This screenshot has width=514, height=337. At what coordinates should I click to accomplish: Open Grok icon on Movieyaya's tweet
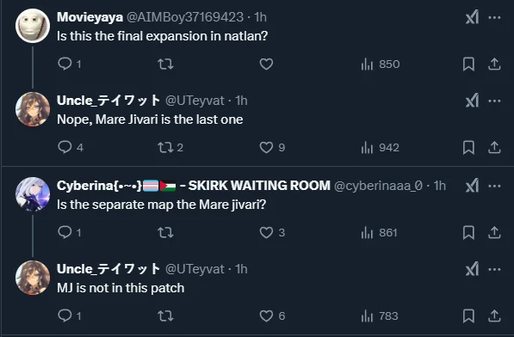[x=472, y=17]
